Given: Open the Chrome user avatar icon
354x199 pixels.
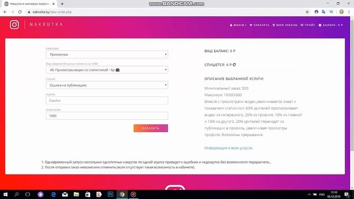Looking at the screenshot, I should (341, 12).
